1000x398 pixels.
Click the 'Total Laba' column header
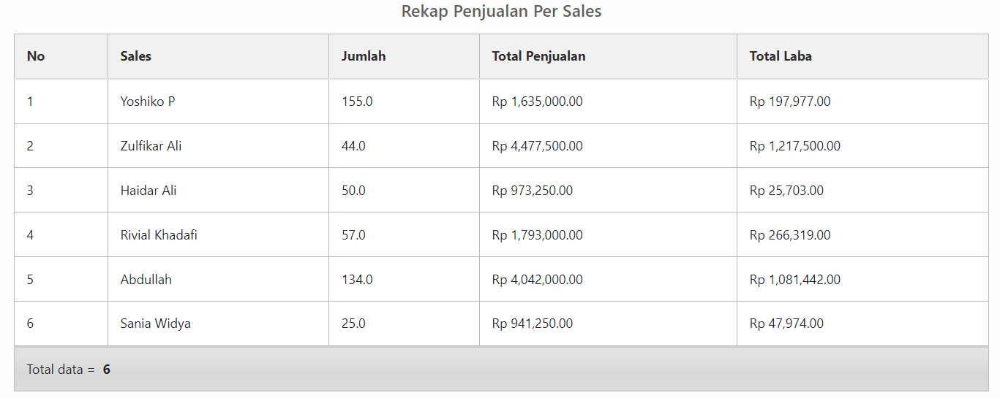(x=781, y=56)
